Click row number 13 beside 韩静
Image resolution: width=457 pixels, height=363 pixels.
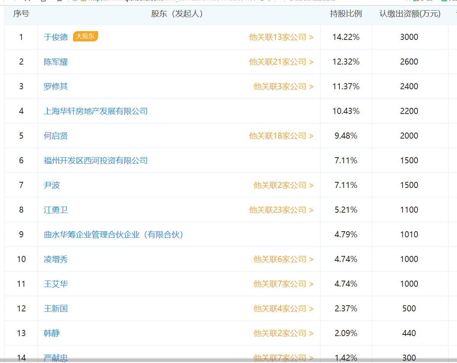point(21,333)
